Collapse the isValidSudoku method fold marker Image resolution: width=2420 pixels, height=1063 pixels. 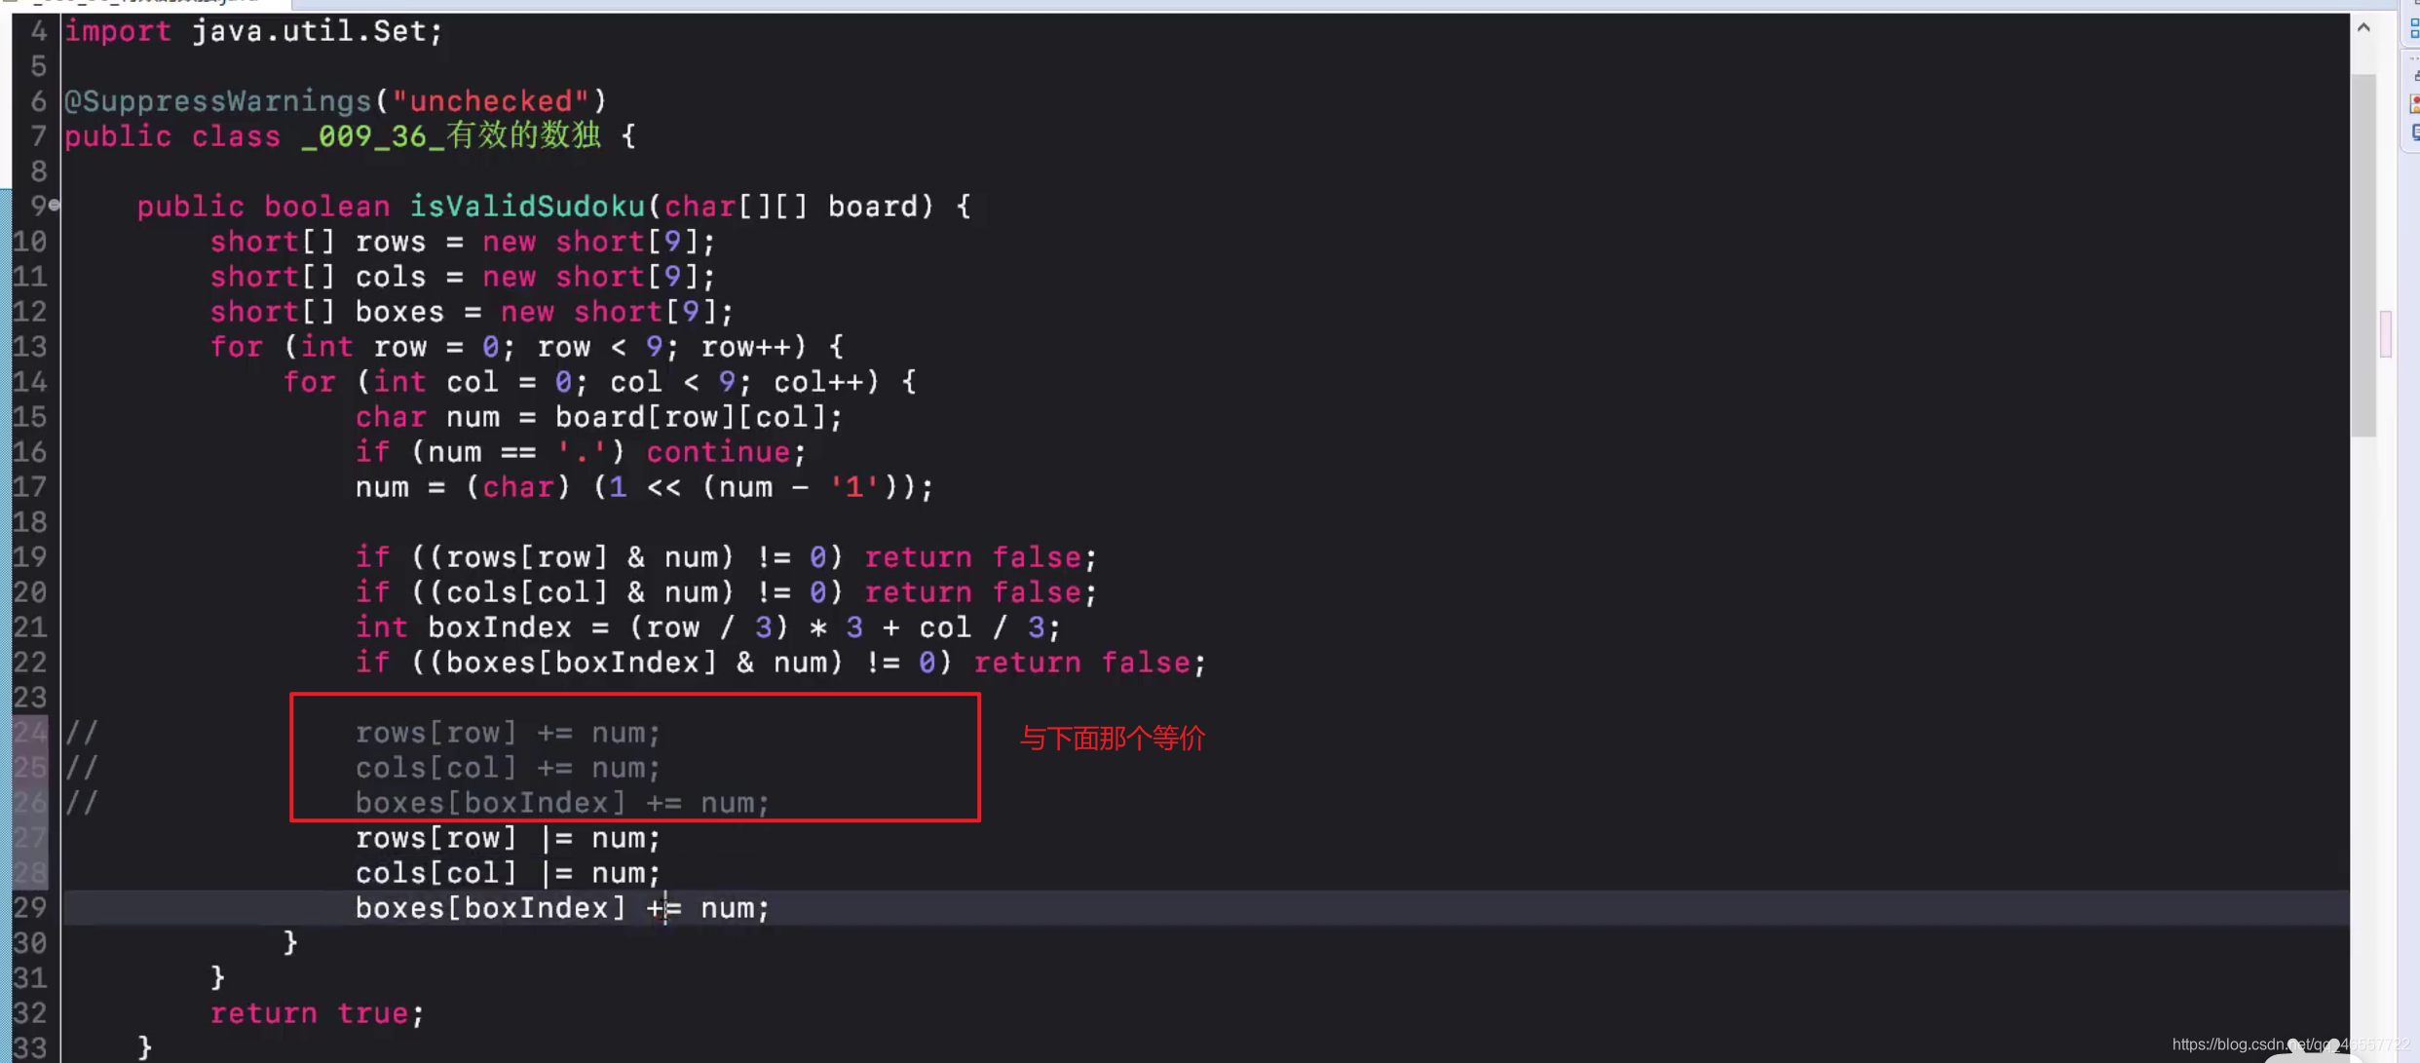tap(54, 206)
